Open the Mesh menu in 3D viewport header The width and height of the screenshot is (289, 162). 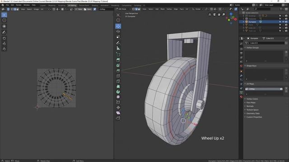coord(163,9)
